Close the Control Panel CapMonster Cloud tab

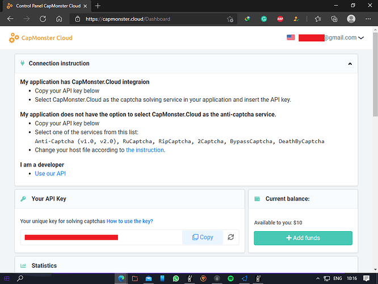coord(85,6)
